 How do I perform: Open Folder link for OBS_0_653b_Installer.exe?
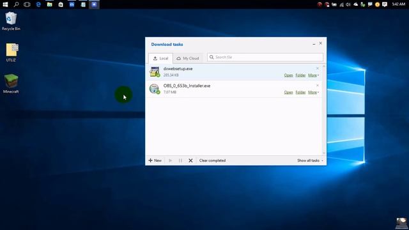[300, 92]
